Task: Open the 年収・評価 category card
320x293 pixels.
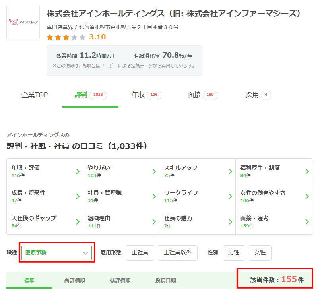Action: click(x=45, y=171)
